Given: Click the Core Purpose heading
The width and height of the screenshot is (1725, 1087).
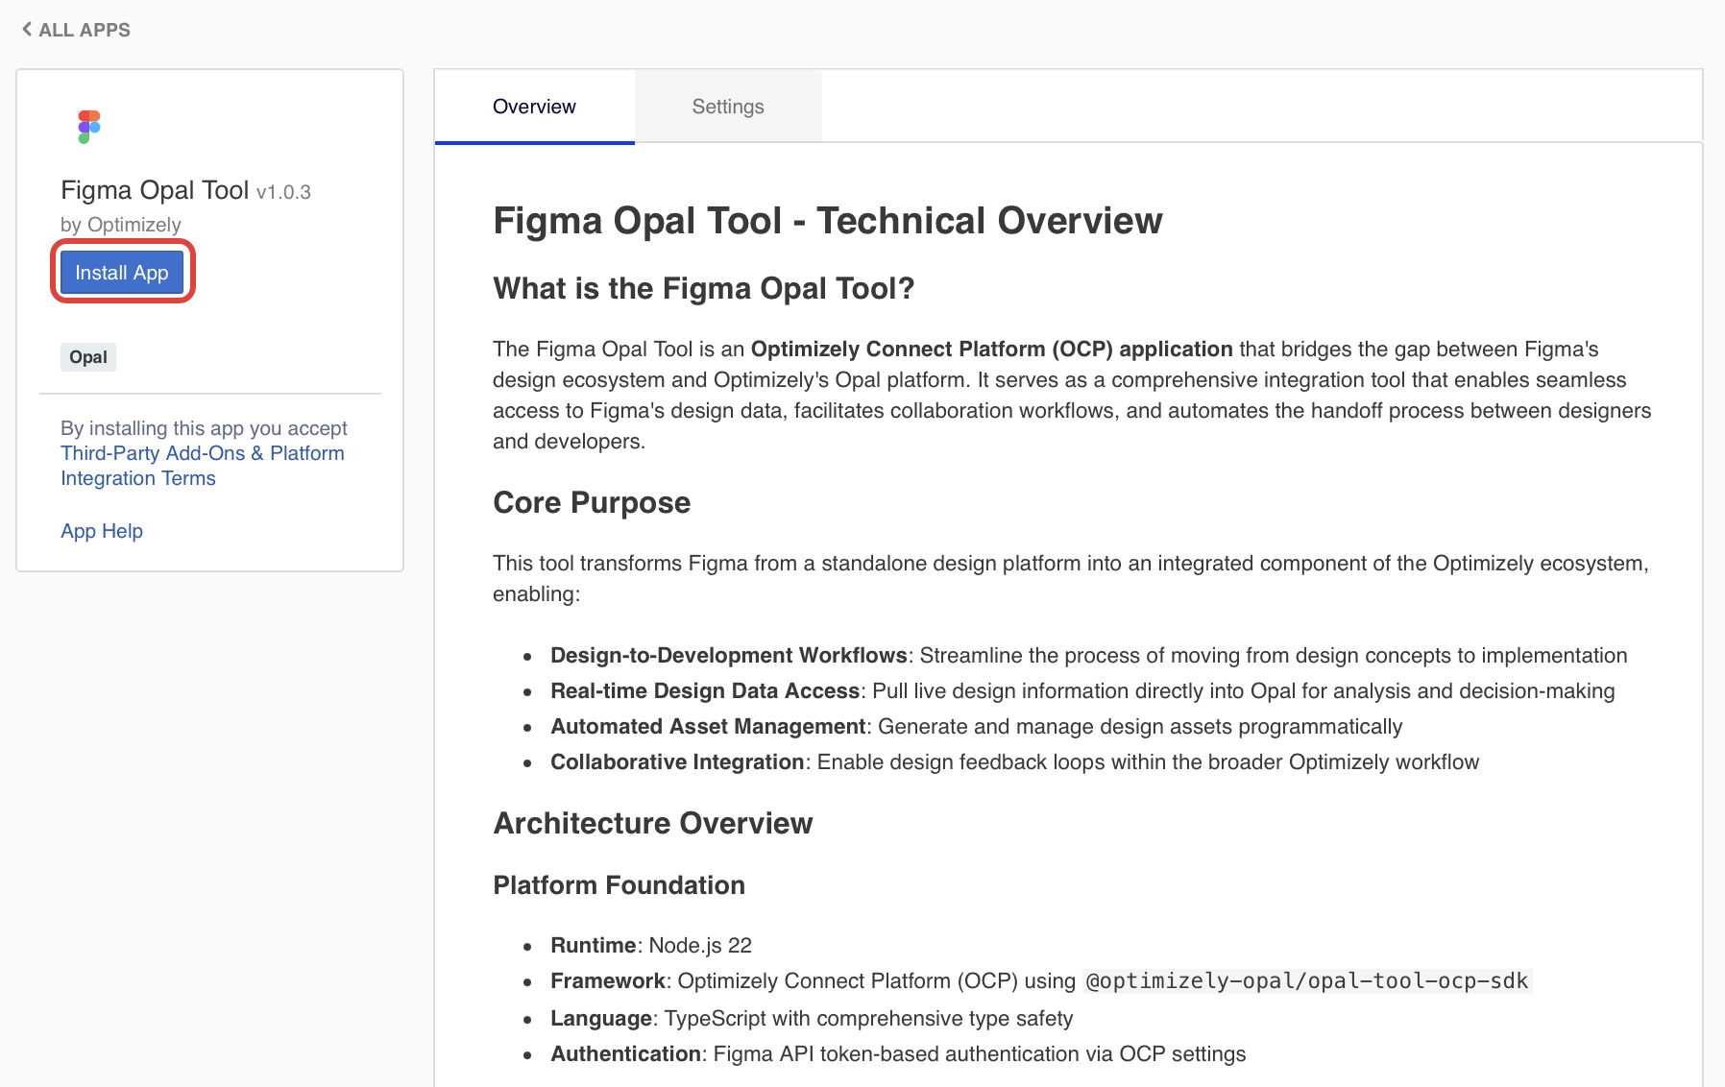Looking at the screenshot, I should (592, 502).
